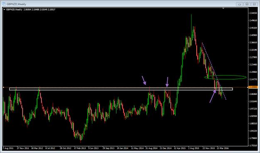Image resolution: width=260 pixels, height=153 pixels.
Task: Click the 2.23480 price axis label
Action: (253, 64)
